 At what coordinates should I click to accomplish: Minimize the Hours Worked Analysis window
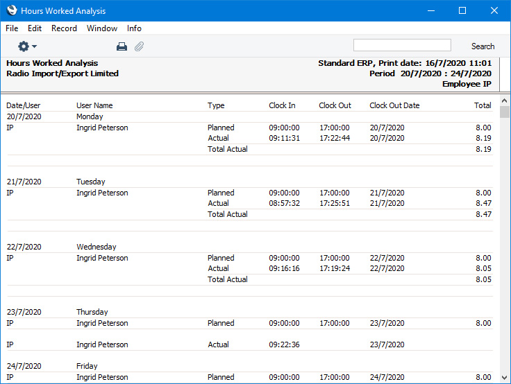click(431, 10)
